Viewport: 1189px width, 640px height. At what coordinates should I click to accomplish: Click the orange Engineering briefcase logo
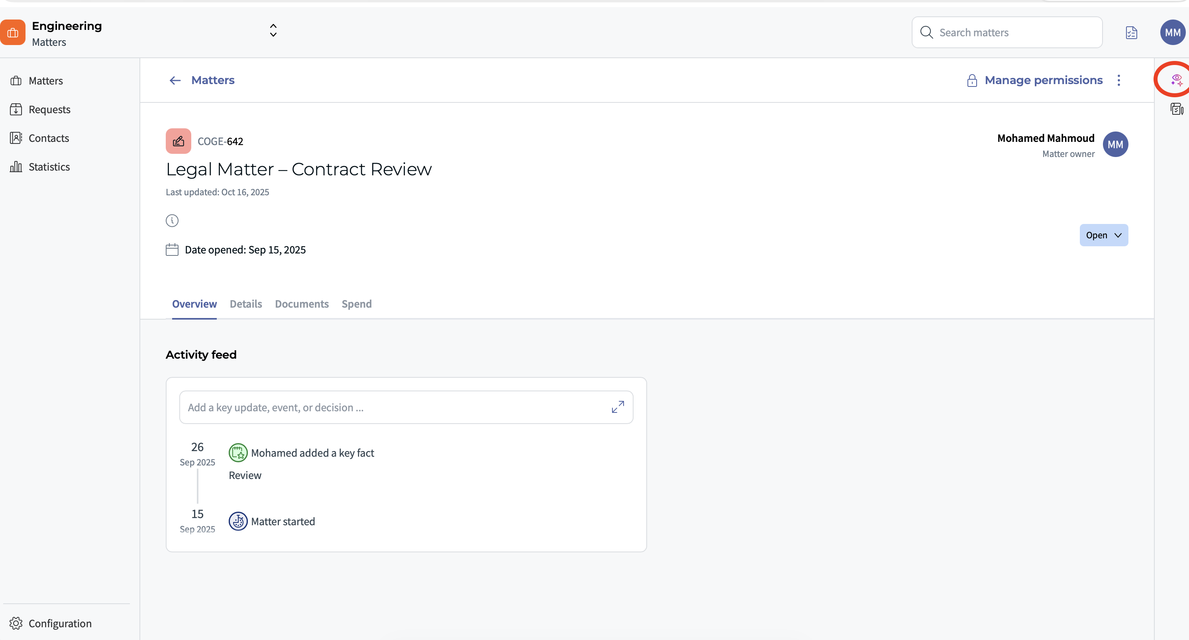coord(13,33)
